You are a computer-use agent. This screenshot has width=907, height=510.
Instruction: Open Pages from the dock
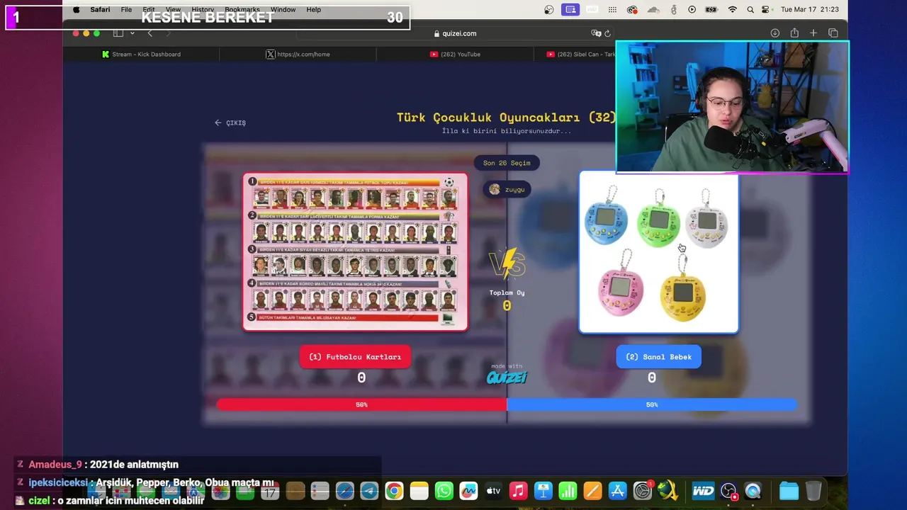(592, 491)
